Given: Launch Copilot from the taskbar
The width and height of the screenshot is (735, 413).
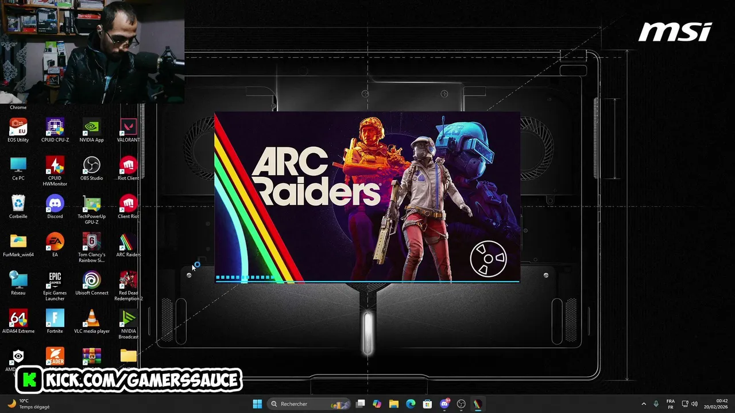Looking at the screenshot, I should 377,404.
